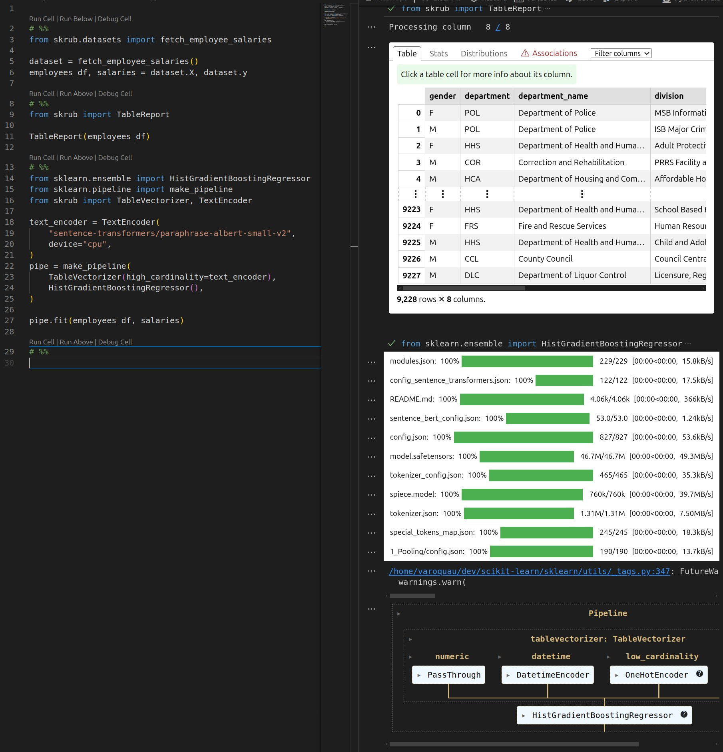Screen dimensions: 723x752
Task: Expand the PassThrough estimator box
Action: pos(448,675)
